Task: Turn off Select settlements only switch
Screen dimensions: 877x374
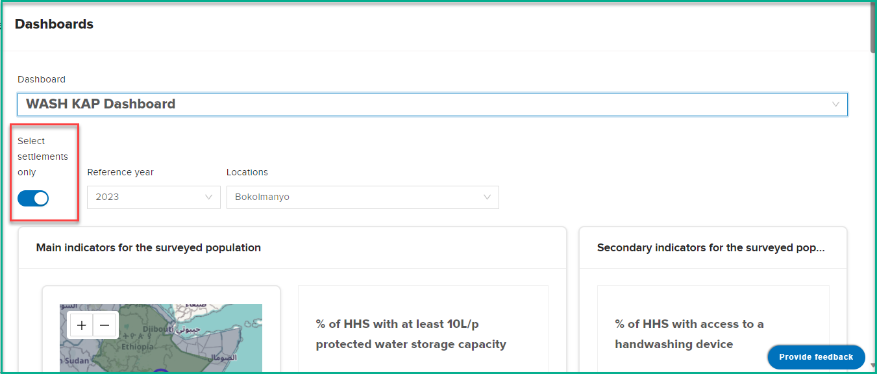Action: 33,199
